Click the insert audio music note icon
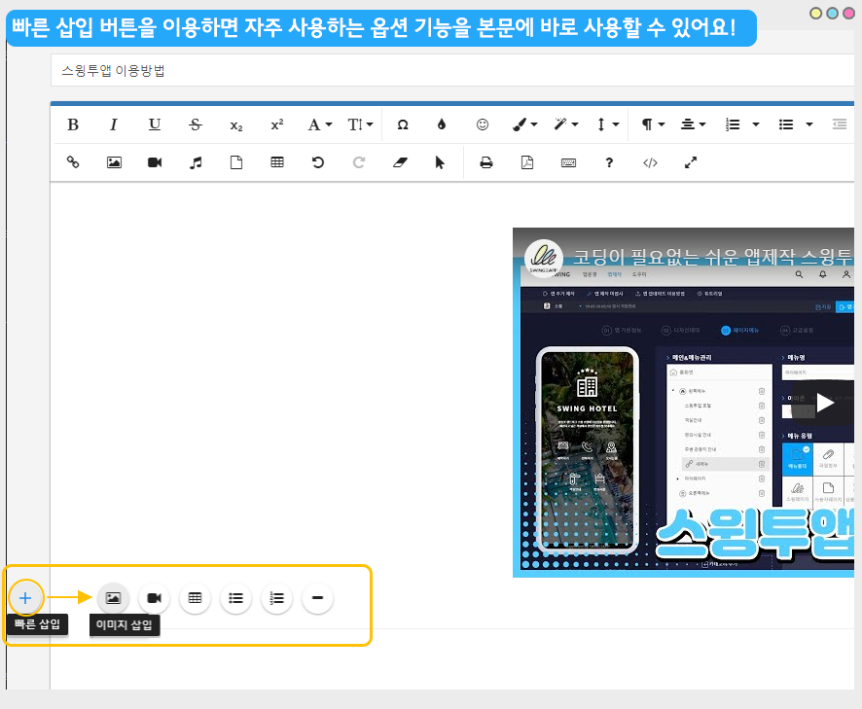 click(x=196, y=162)
